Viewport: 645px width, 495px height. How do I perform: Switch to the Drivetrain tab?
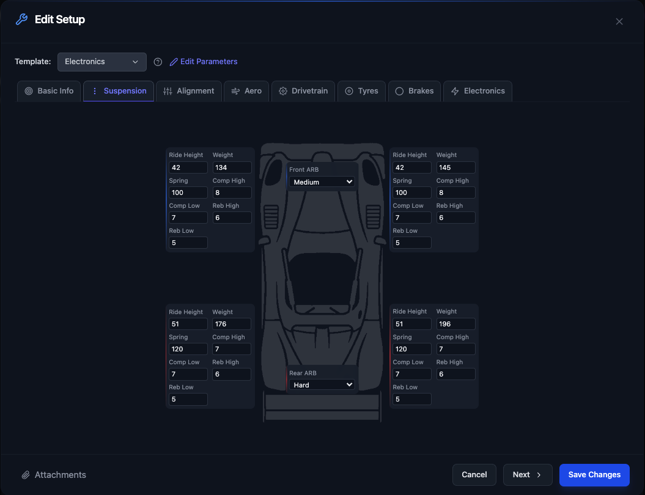[303, 90]
